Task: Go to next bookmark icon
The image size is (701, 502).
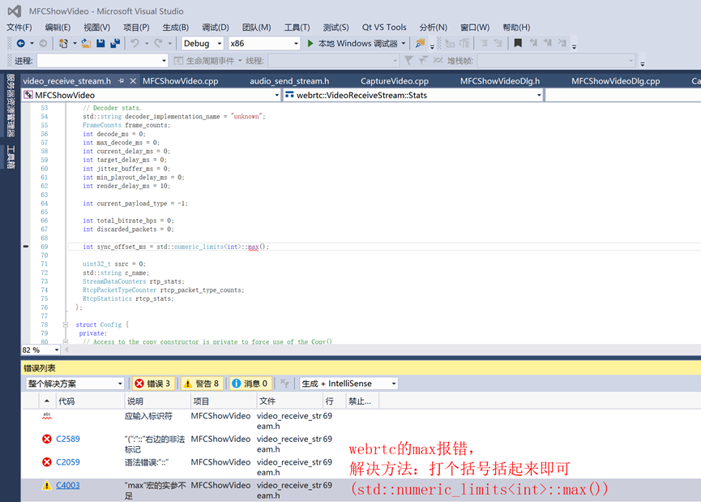Action: (548, 44)
